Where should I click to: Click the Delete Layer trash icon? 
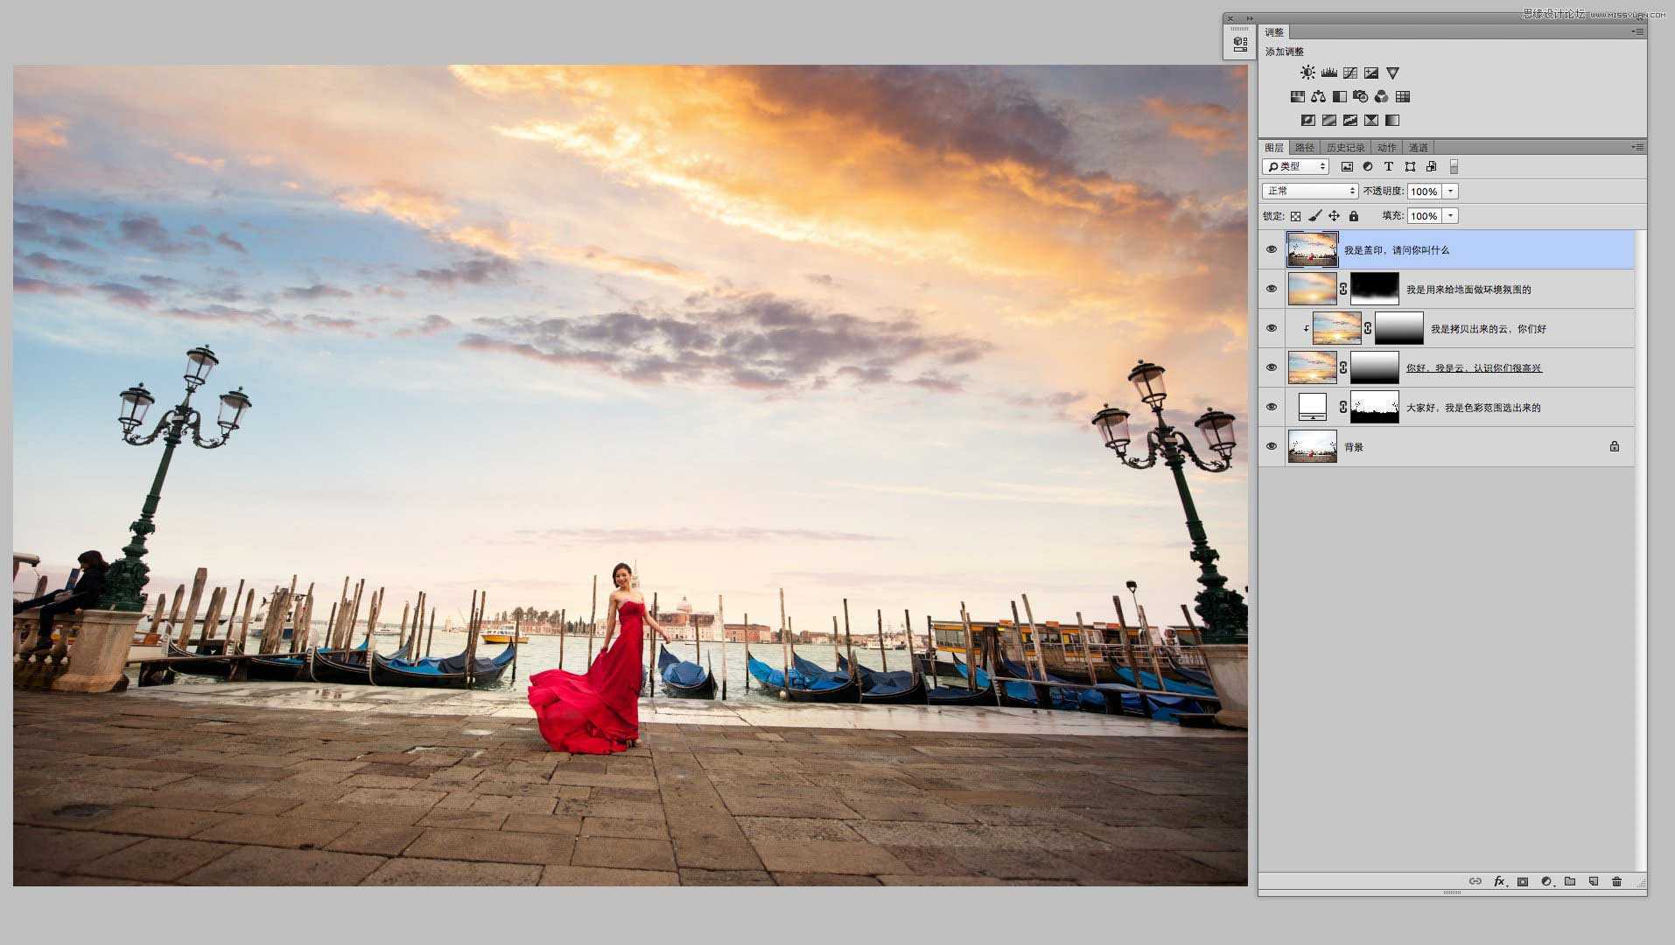pyautogui.click(x=1617, y=881)
